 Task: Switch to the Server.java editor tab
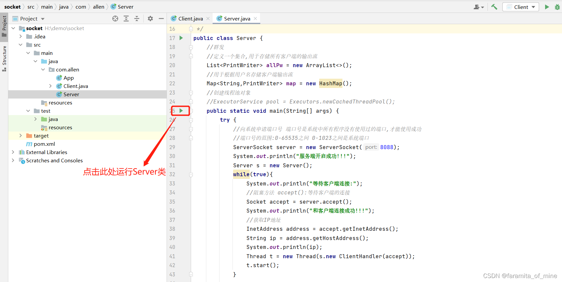[x=237, y=19]
